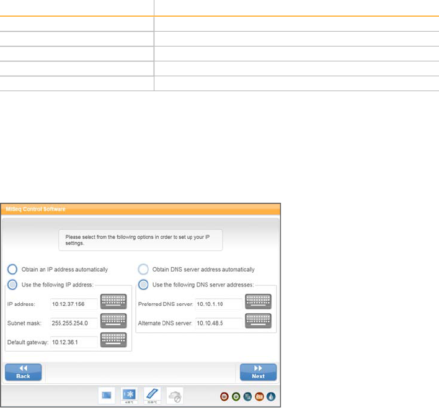Click the Back button

(x=23, y=372)
